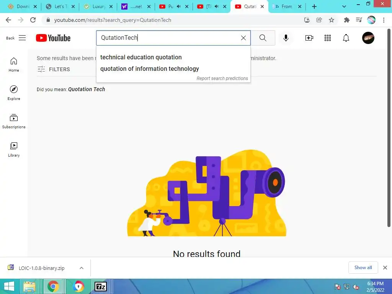The height and width of the screenshot is (294, 392).
Task: Click the Back label in header
Action: click(x=10, y=38)
